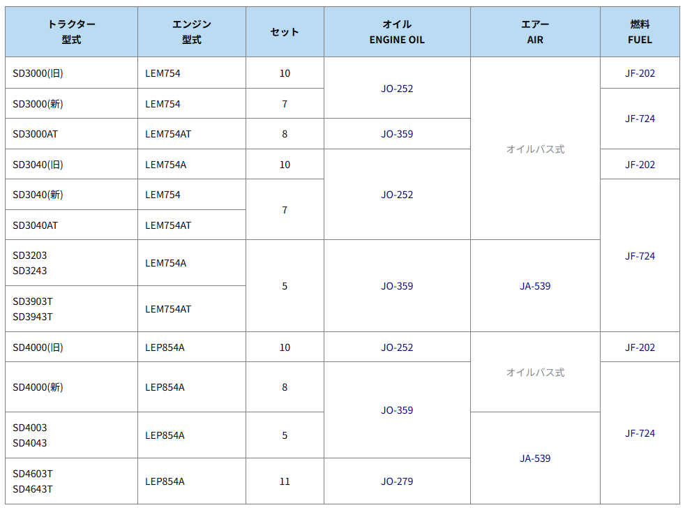Open JO-252 oil link for SD3000(旧)
Screen dimensions: 685x510
[x=397, y=89]
